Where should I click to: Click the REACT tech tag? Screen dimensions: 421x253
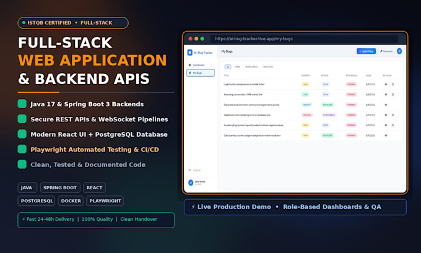coord(94,187)
